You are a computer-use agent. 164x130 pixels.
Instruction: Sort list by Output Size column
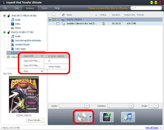click(x=129, y=15)
